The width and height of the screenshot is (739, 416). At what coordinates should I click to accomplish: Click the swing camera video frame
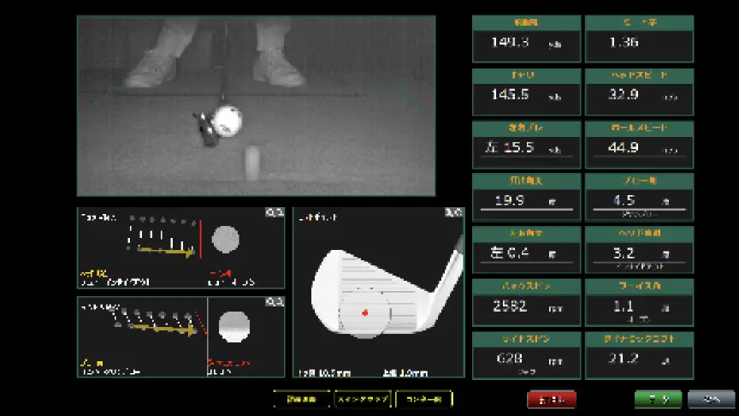(256, 105)
